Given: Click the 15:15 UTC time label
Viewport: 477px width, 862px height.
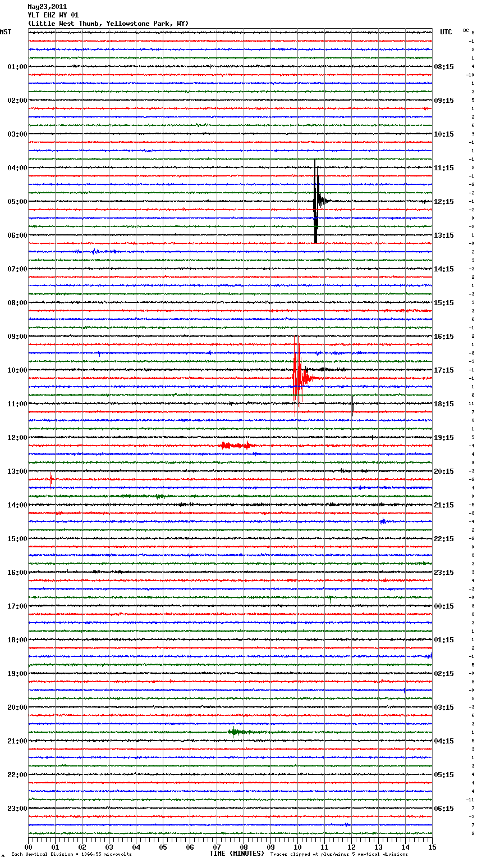Looking at the screenshot, I should pyautogui.click(x=444, y=303).
